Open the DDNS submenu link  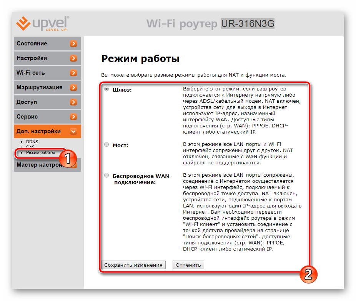point(32,142)
